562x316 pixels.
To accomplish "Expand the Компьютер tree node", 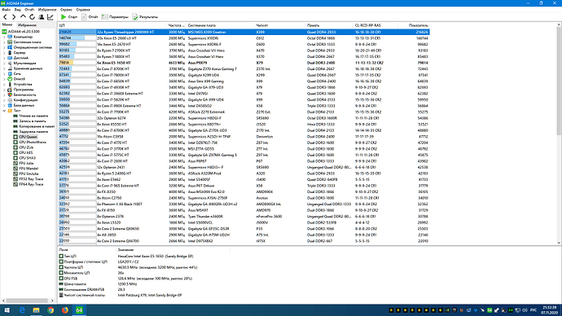I will pos(4,37).
